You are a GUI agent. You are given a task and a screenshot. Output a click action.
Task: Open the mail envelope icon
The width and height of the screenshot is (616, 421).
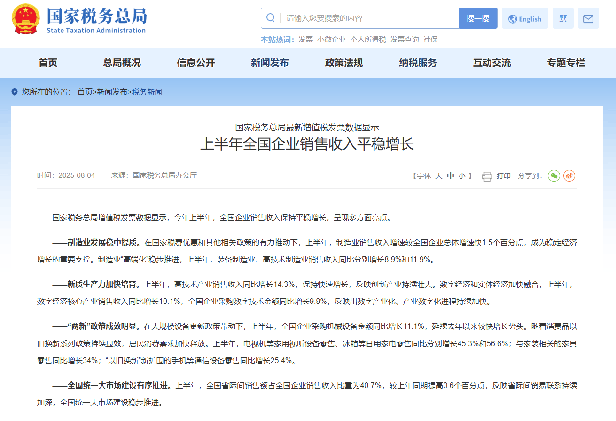pyautogui.click(x=588, y=19)
